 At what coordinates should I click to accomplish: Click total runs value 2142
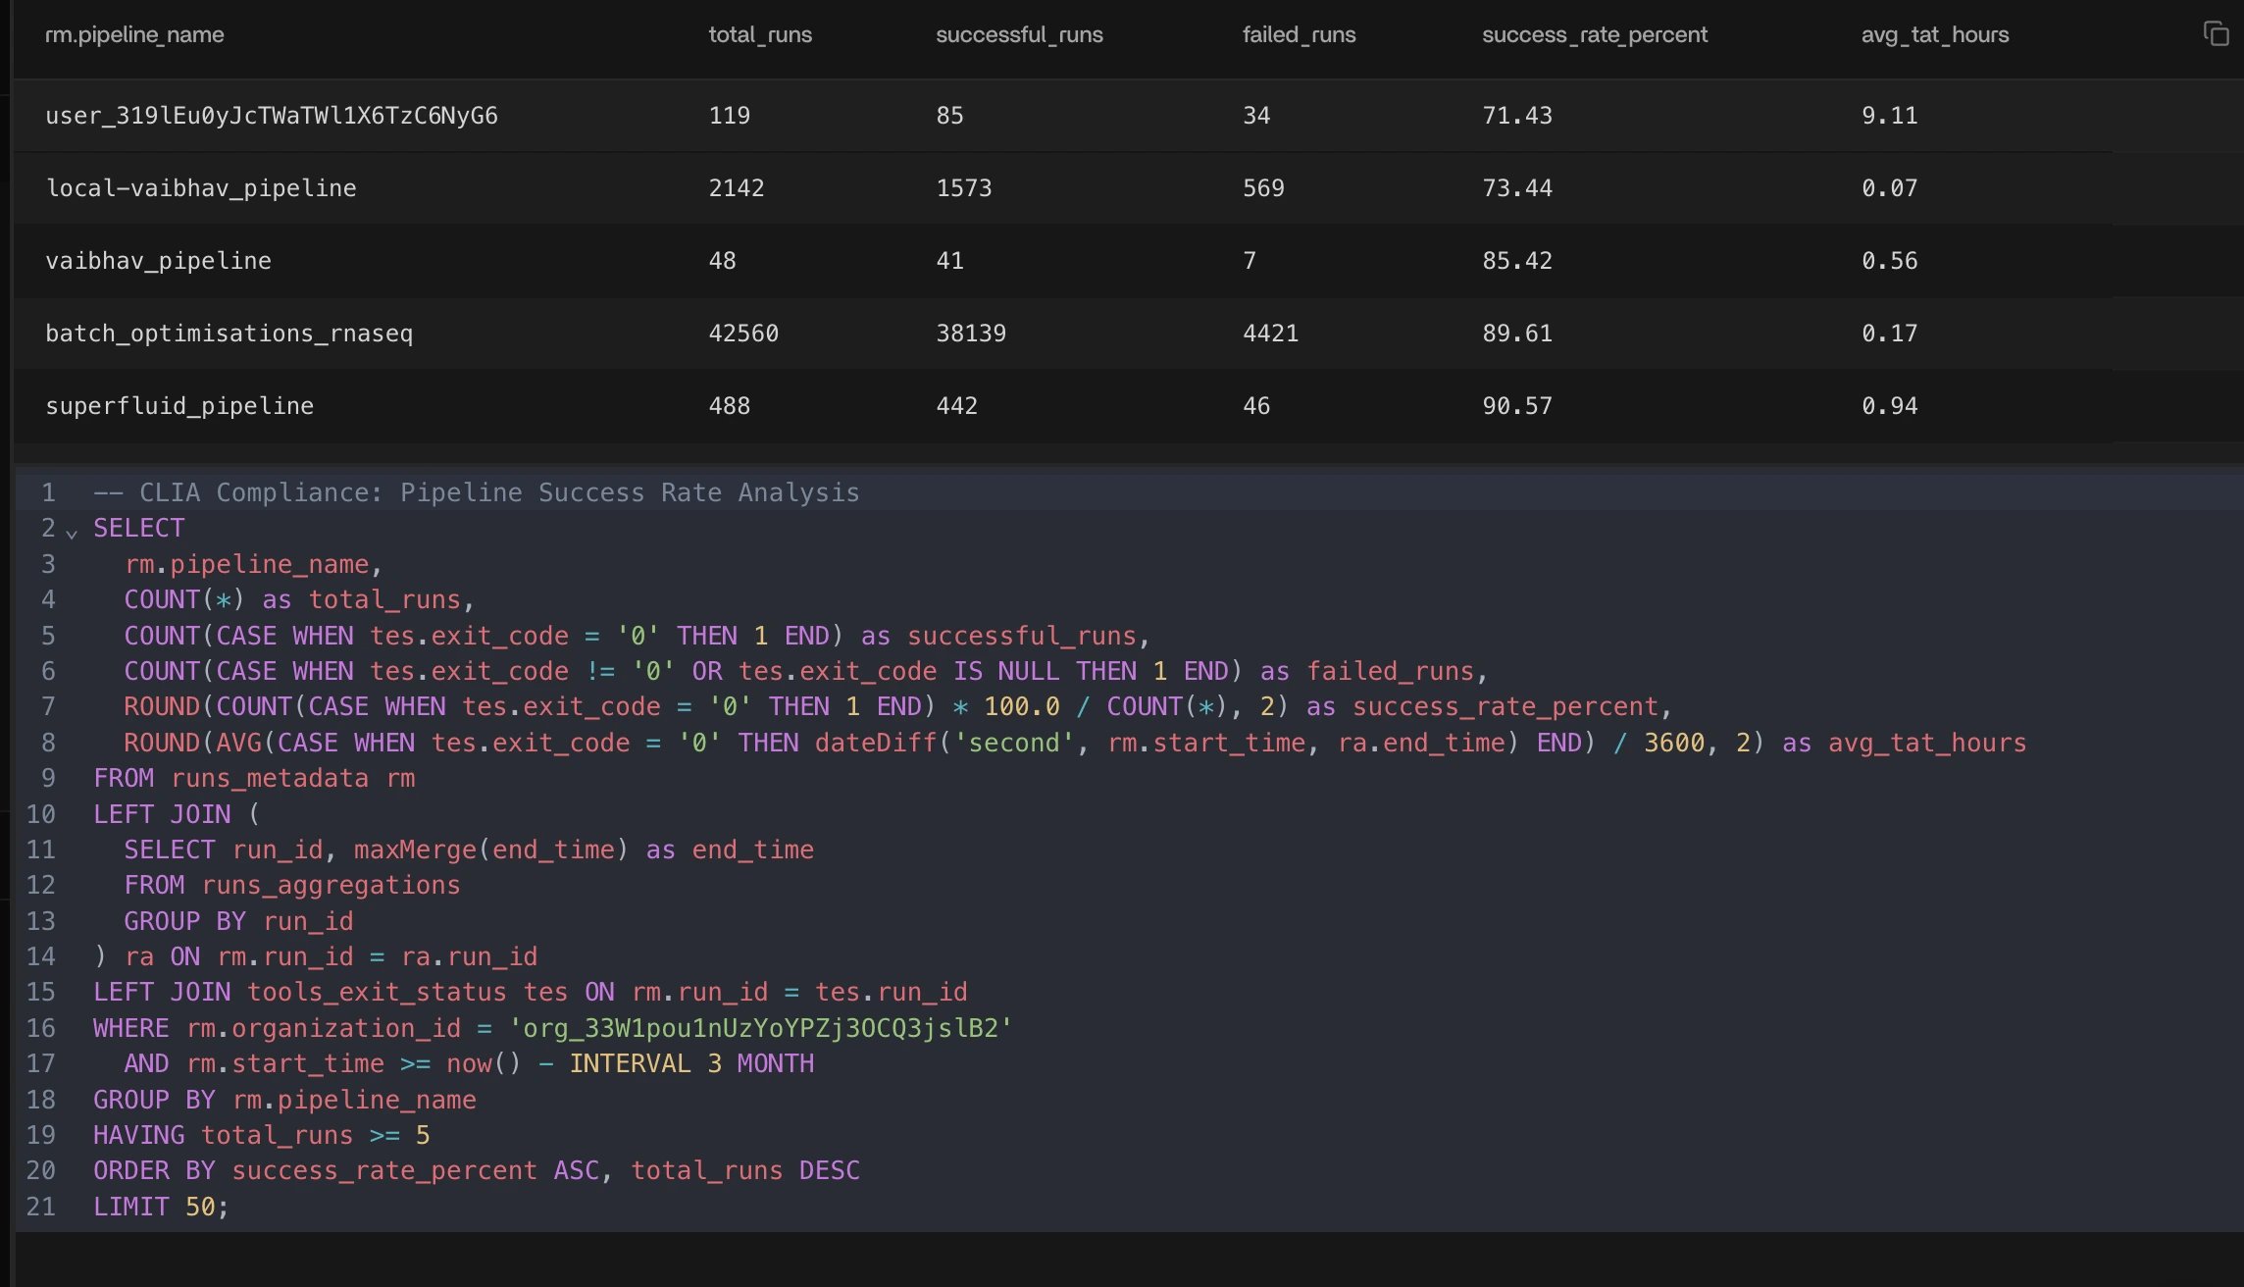coord(737,188)
